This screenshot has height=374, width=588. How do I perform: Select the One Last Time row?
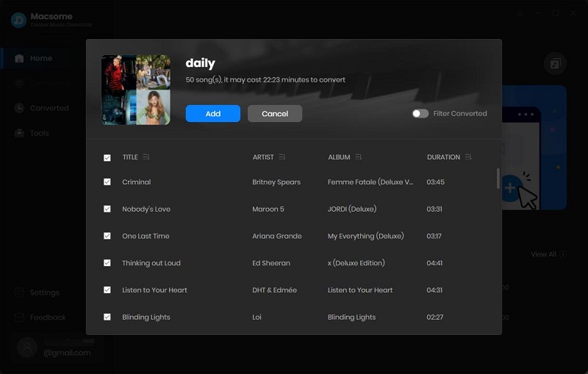(x=293, y=236)
